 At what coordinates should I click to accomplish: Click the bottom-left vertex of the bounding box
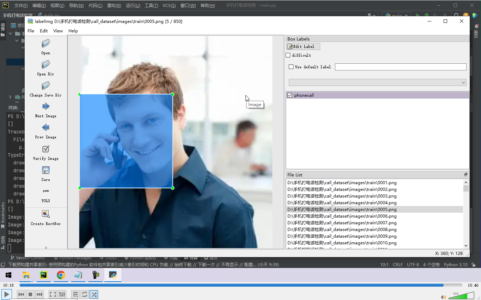80,188
